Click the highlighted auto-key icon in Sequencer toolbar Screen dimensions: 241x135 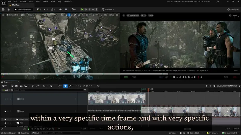coord(65,86)
